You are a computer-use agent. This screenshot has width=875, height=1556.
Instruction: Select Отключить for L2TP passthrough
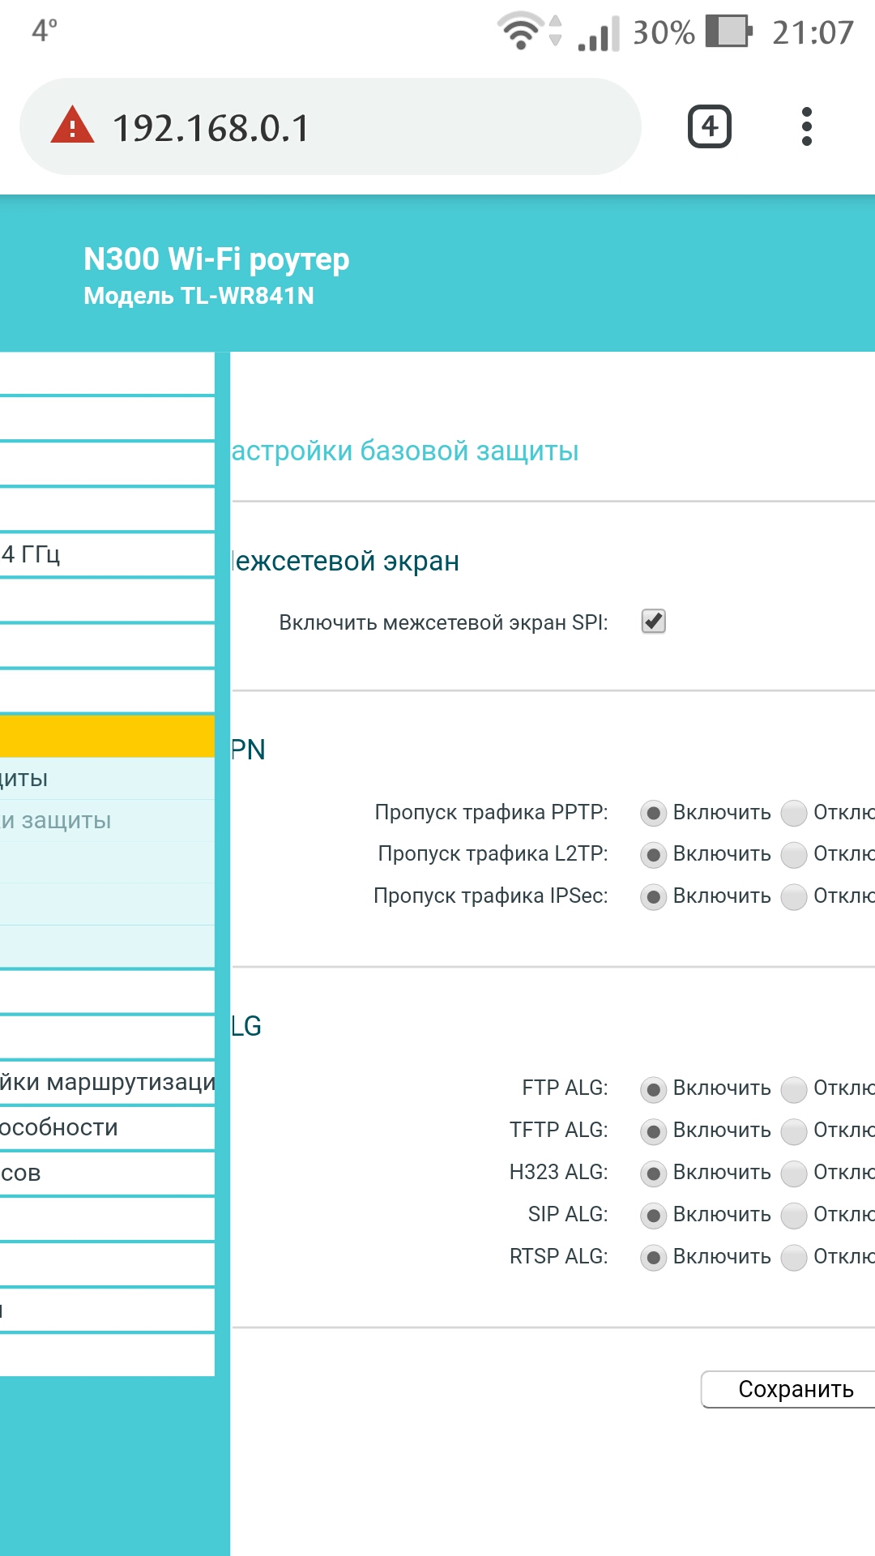pyautogui.click(x=794, y=854)
